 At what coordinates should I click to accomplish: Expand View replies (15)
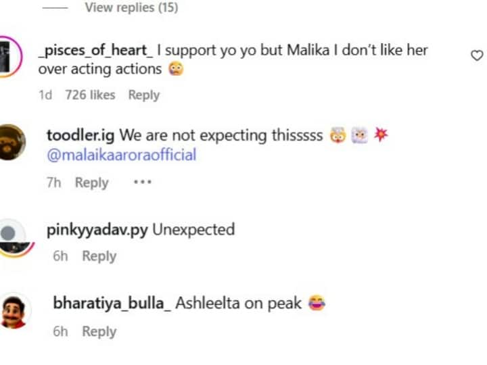(x=132, y=8)
